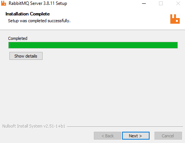
Task: Proceed with the Next > button
Action: (136, 136)
